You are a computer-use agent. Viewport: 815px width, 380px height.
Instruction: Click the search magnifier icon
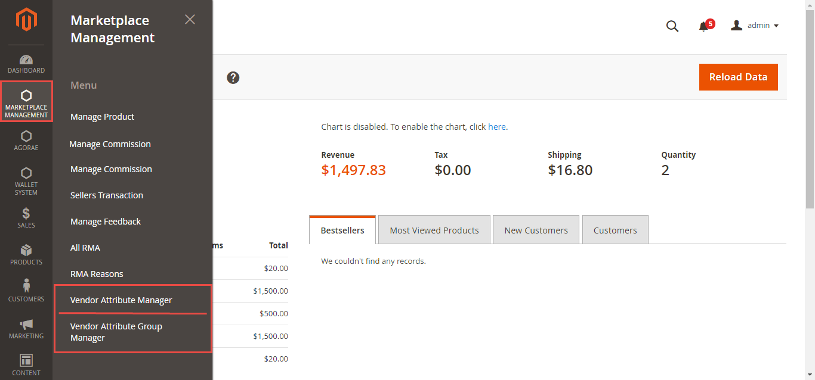672,26
